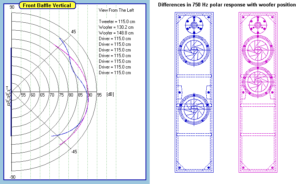Select the magenta cabinet's lower woofer
This screenshot has height=184, width=304.
(x=258, y=83)
